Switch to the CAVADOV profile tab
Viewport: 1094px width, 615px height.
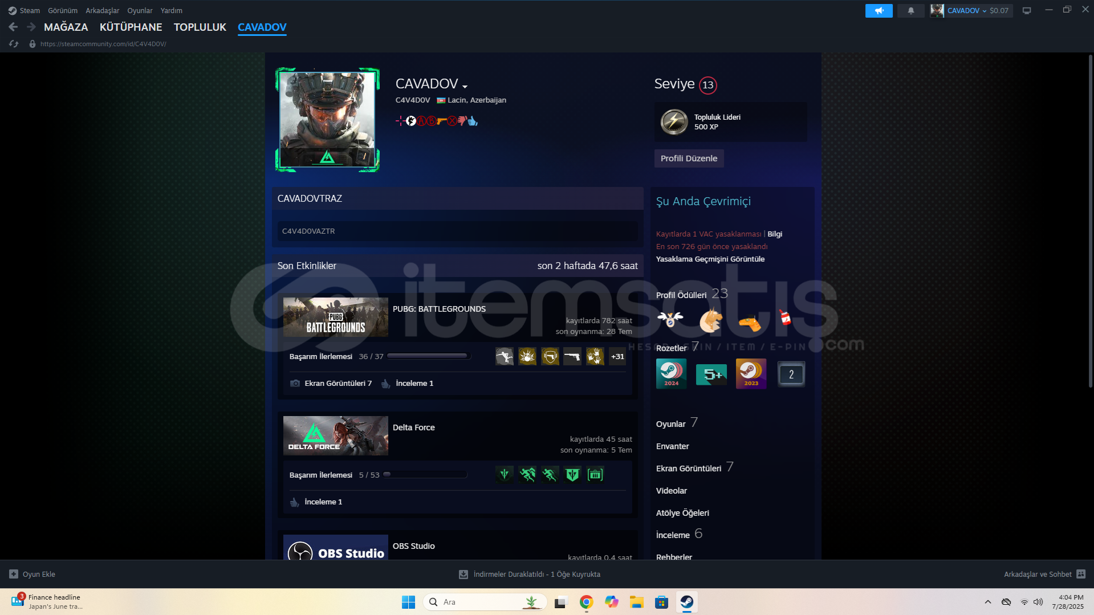pyautogui.click(x=262, y=27)
